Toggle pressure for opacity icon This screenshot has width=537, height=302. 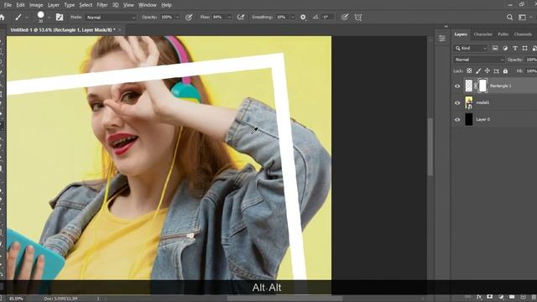189,17
